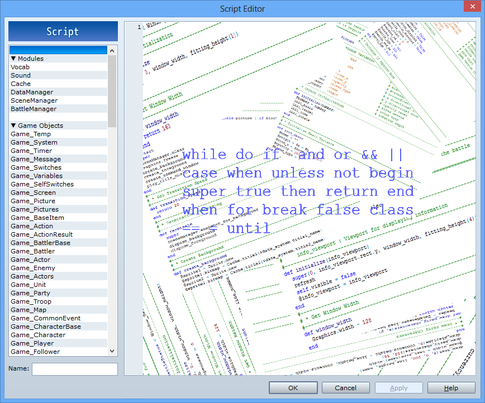
Task: Select Game_System in script list
Action: coord(59,142)
